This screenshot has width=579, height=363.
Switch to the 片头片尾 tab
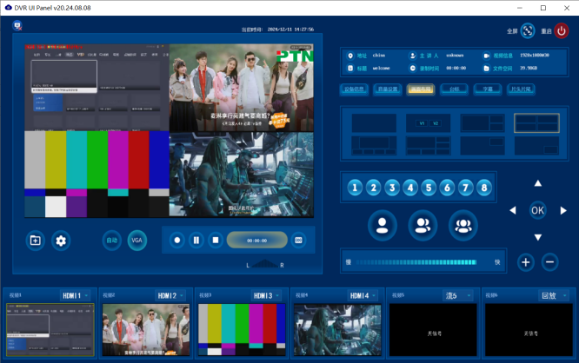tap(521, 89)
